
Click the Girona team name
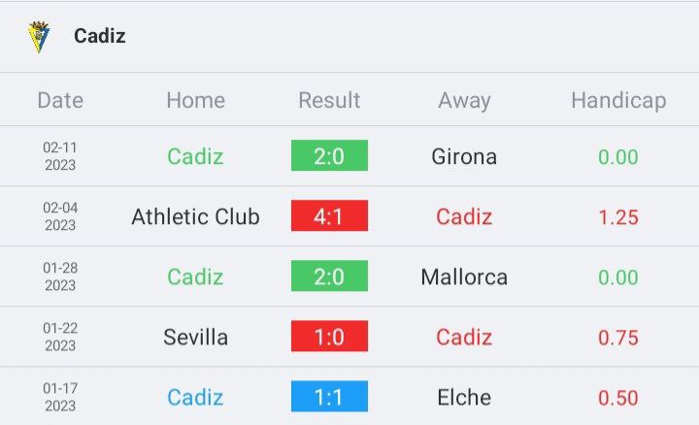pyautogui.click(x=464, y=156)
